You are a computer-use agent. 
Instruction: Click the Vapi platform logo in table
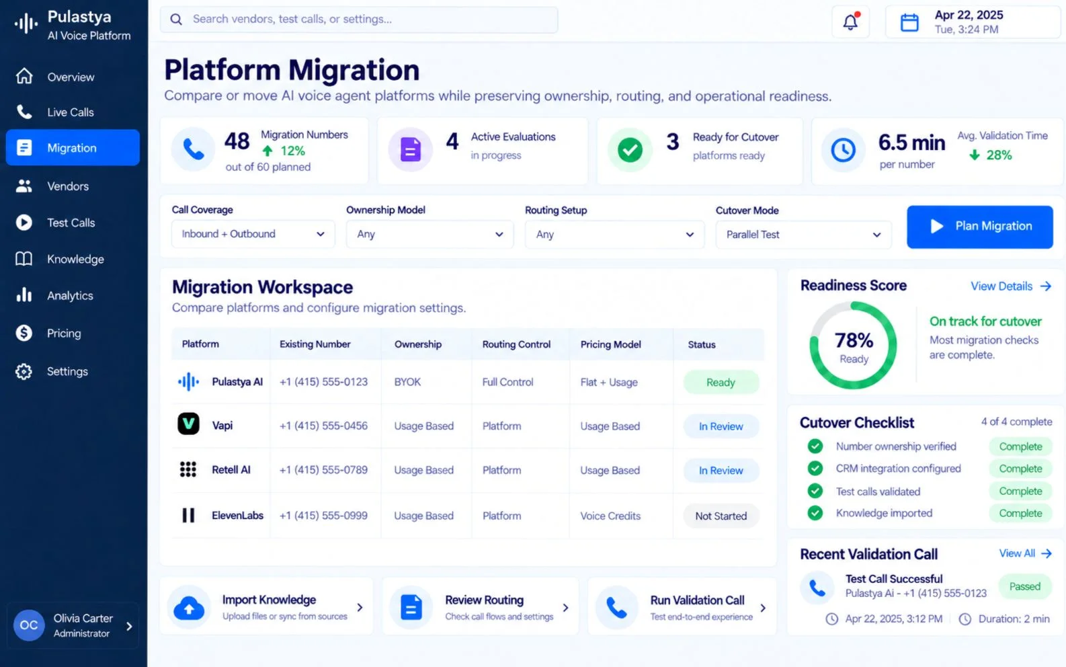point(188,424)
